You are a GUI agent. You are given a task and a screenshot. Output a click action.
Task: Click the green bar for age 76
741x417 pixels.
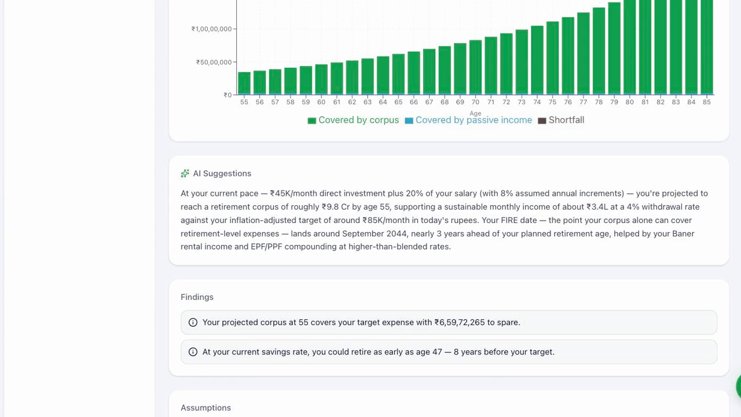coord(568,56)
